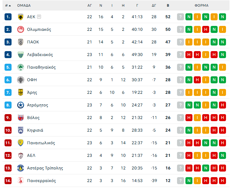Click the grey ? form badge for ΟΦΗ
The image size is (233, 188).
181,80
